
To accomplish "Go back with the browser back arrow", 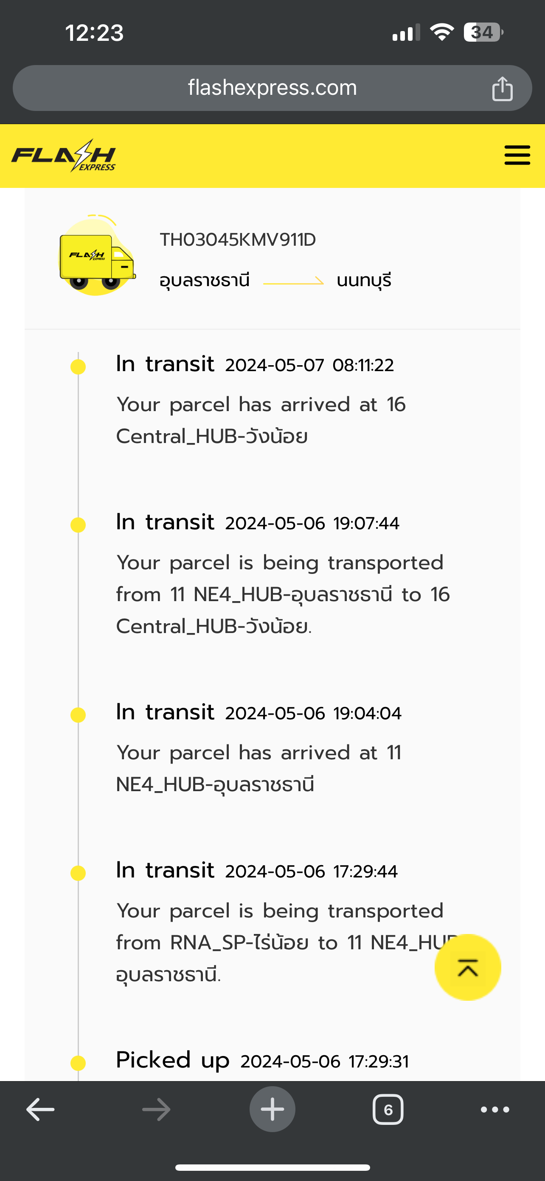I will tap(40, 1110).
